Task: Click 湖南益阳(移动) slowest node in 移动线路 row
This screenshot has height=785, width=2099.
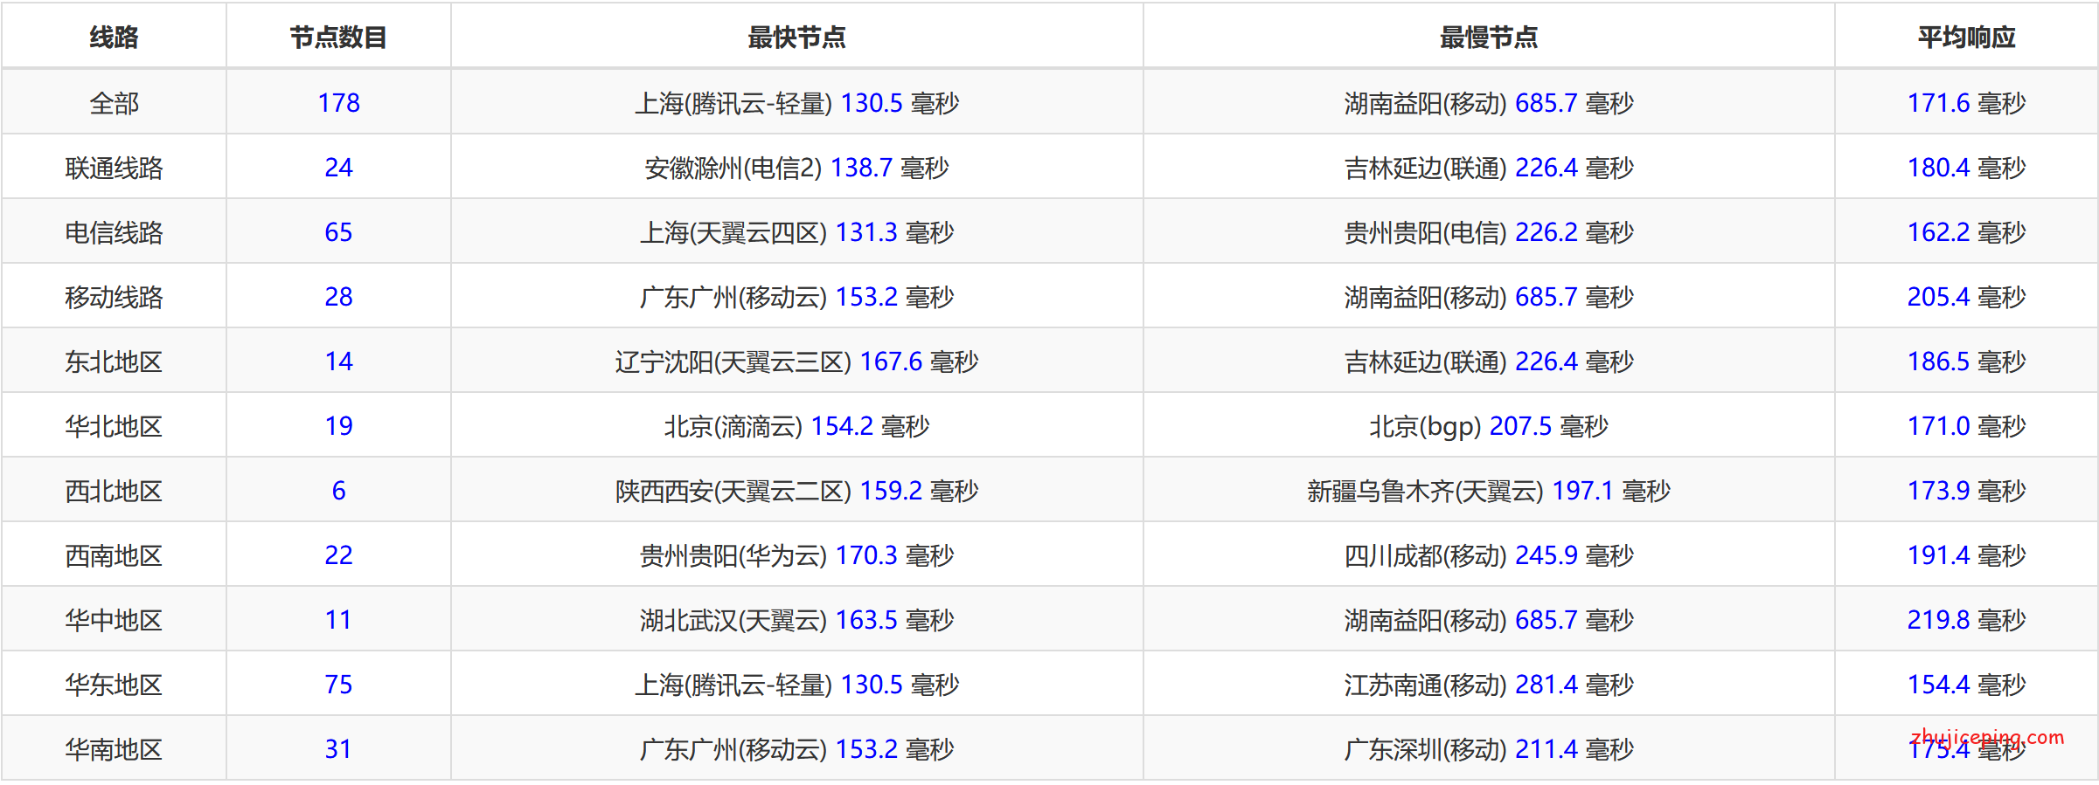Action: [x=1489, y=297]
